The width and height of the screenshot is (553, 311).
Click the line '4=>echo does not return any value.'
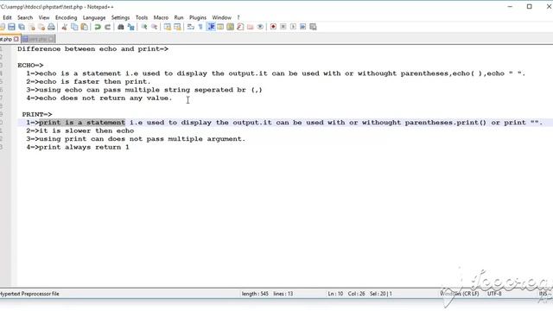(x=99, y=98)
